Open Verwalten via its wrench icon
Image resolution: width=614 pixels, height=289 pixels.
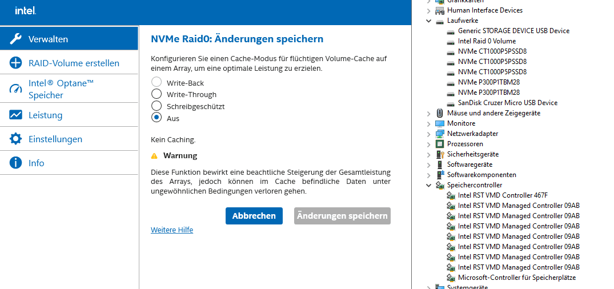point(15,39)
